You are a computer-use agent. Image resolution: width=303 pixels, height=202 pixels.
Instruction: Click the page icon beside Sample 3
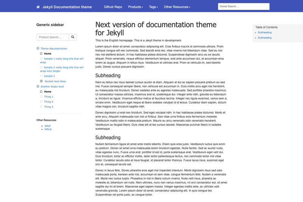(41, 76)
